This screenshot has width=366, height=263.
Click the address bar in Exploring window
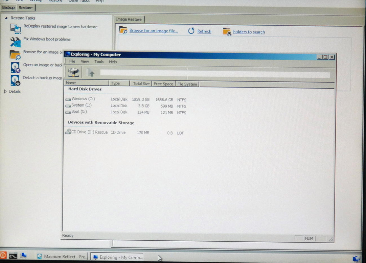tap(215, 73)
